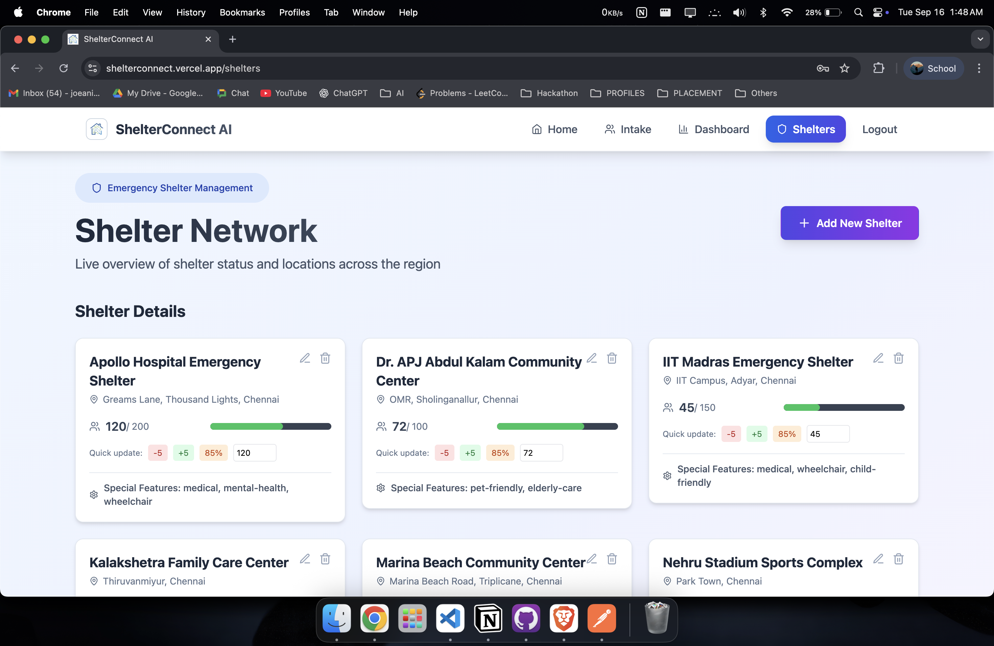Click the ShelterConnect AI logo icon

click(x=96, y=129)
